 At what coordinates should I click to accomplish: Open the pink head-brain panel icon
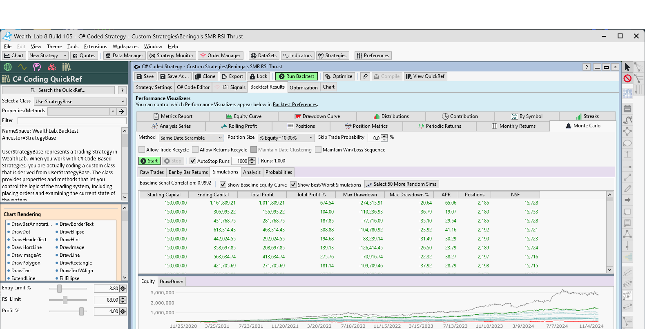click(37, 67)
